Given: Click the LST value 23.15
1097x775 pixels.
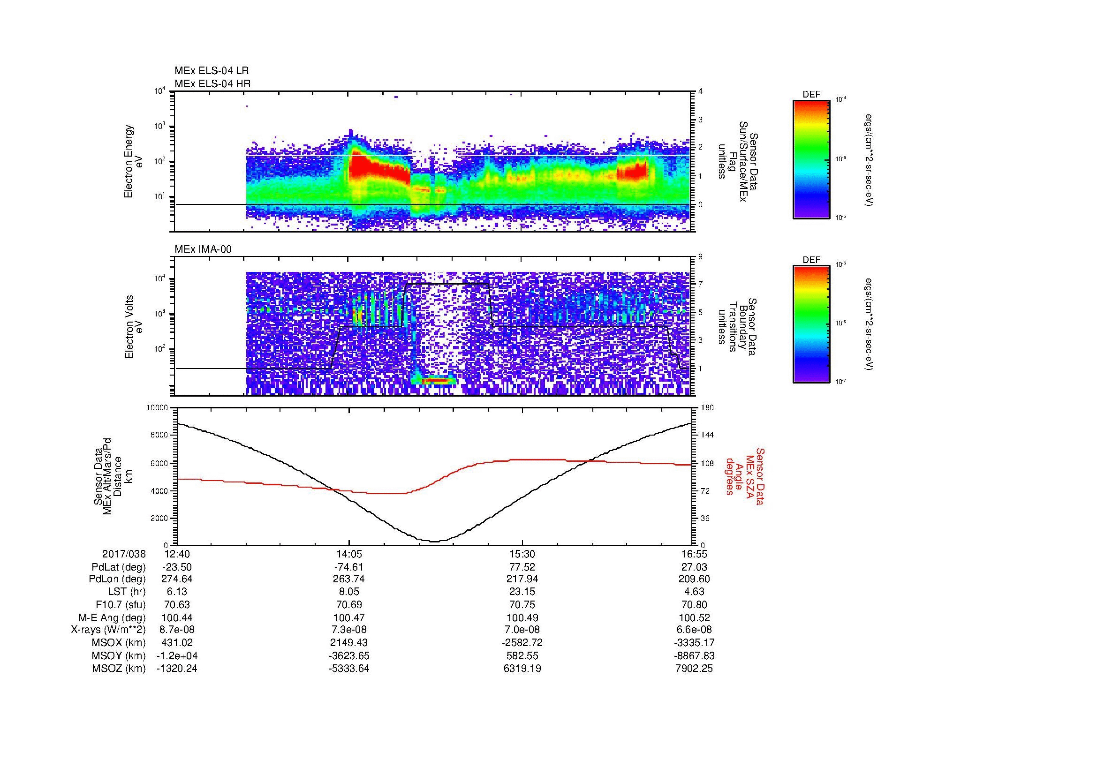Looking at the screenshot, I should point(522,592).
